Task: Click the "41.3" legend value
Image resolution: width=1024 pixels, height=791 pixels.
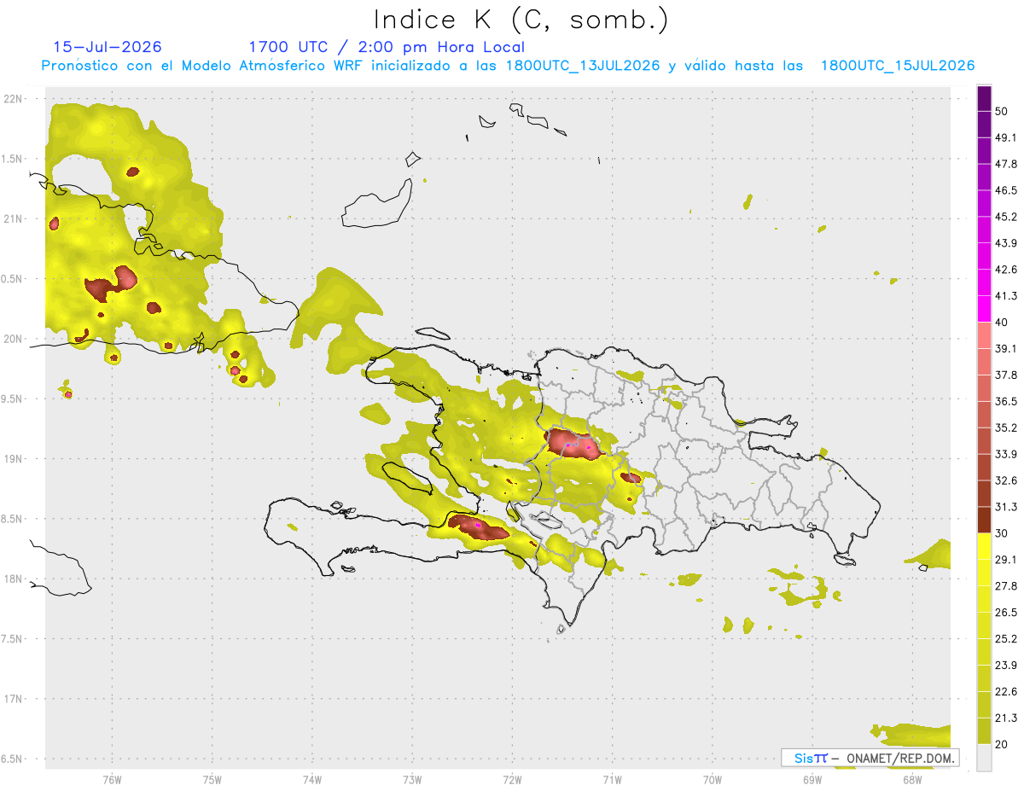Action: click(x=1006, y=296)
